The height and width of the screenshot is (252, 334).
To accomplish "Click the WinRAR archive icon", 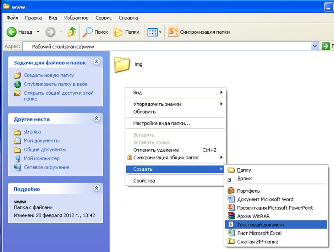I will (231, 216).
